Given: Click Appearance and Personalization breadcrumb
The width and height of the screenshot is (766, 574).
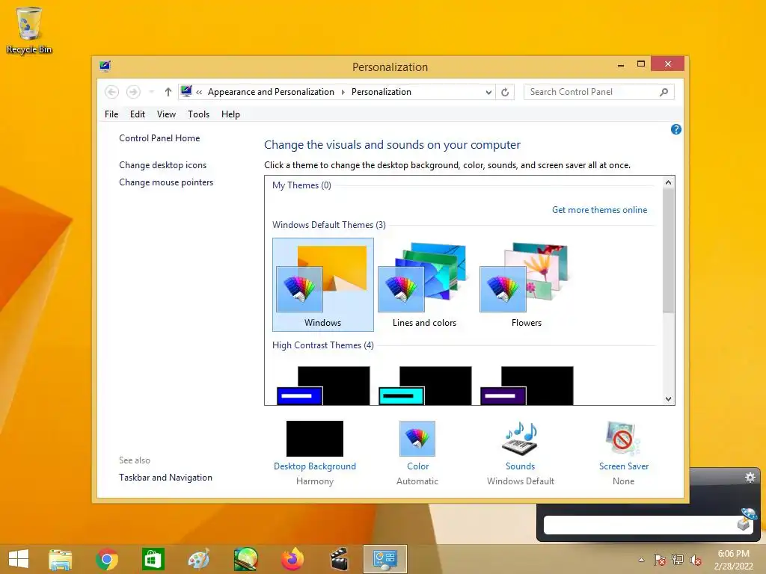Looking at the screenshot, I should click(271, 92).
